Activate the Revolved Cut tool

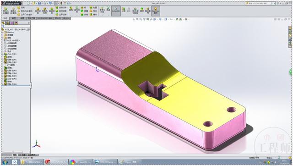[52, 11]
